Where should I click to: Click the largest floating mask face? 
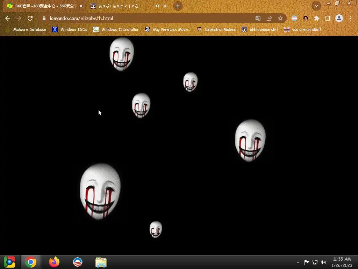coord(100,191)
